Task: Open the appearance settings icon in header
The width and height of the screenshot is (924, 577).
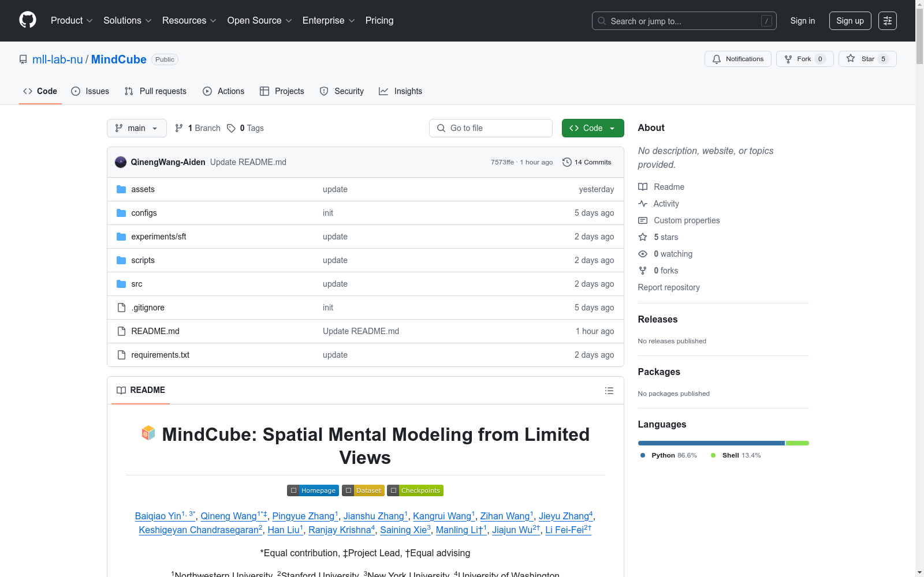Action: [x=888, y=21]
